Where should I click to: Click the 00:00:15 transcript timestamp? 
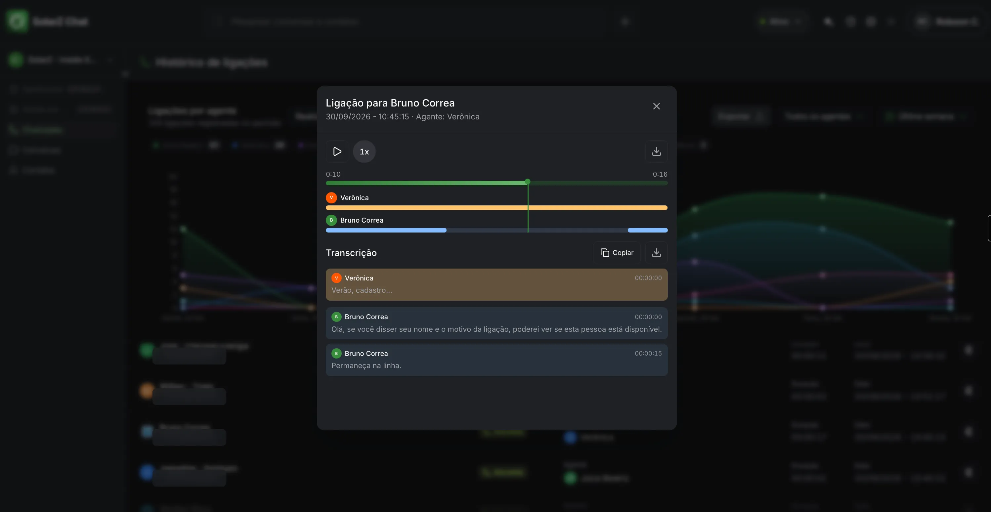(x=648, y=354)
